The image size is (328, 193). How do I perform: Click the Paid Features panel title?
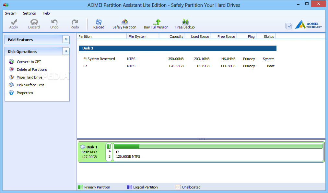(x=20, y=40)
